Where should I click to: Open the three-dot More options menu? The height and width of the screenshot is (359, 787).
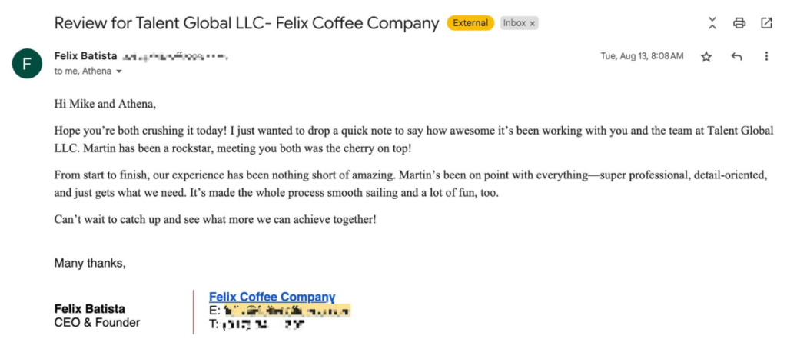tap(766, 57)
